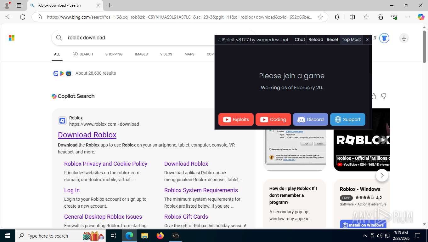Toggle Top Most in JJSploit
The width and height of the screenshot is (428, 242).
pos(351,39)
